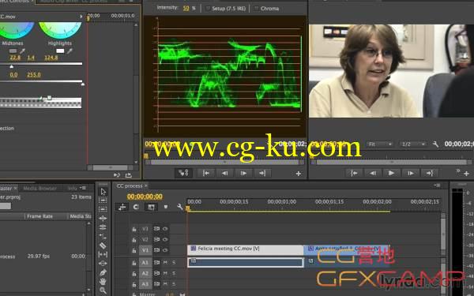This screenshot has height=296, width=474.
Task: Toggle sync lock for track A3
Action: [156, 284]
